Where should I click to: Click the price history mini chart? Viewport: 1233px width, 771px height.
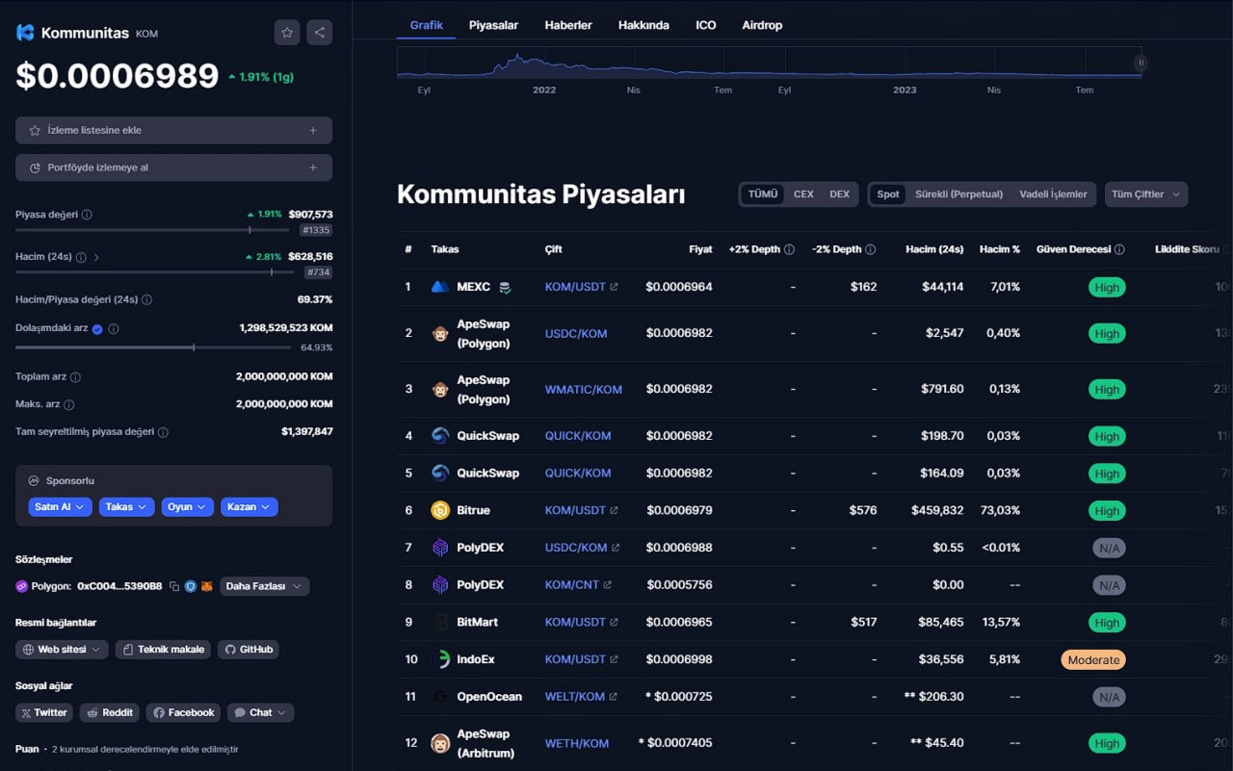[769, 63]
